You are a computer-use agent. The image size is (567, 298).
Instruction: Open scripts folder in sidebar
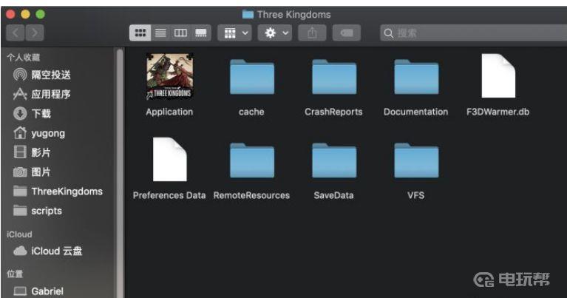point(38,211)
